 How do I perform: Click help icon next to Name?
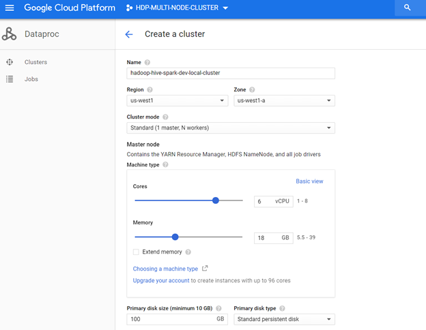tap(147, 63)
